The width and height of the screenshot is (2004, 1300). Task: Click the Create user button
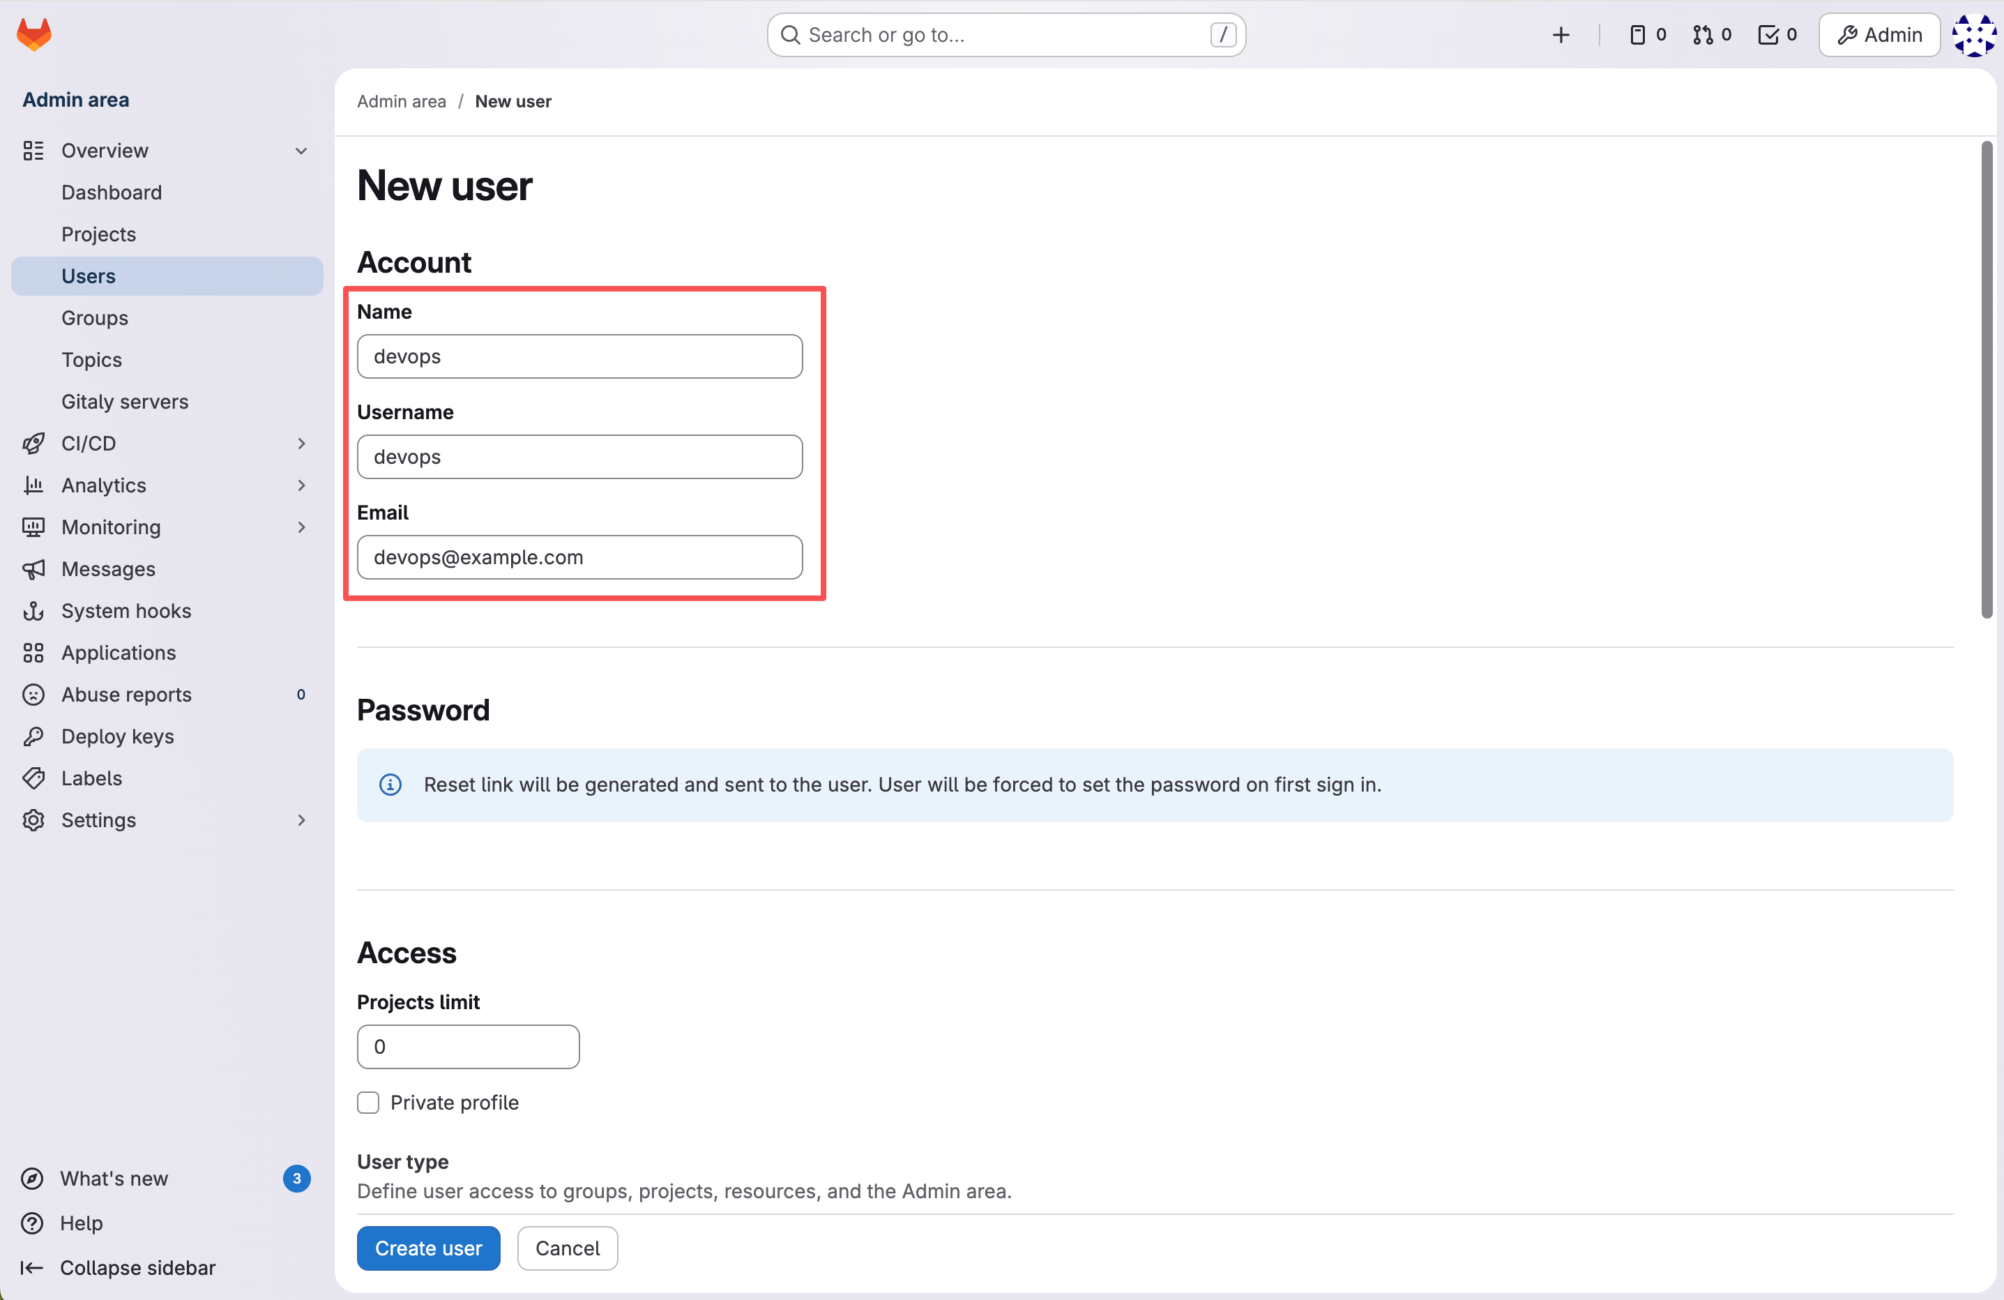(427, 1248)
